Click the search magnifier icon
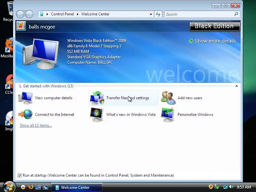256x192 pixels. pyautogui.click(x=236, y=14)
